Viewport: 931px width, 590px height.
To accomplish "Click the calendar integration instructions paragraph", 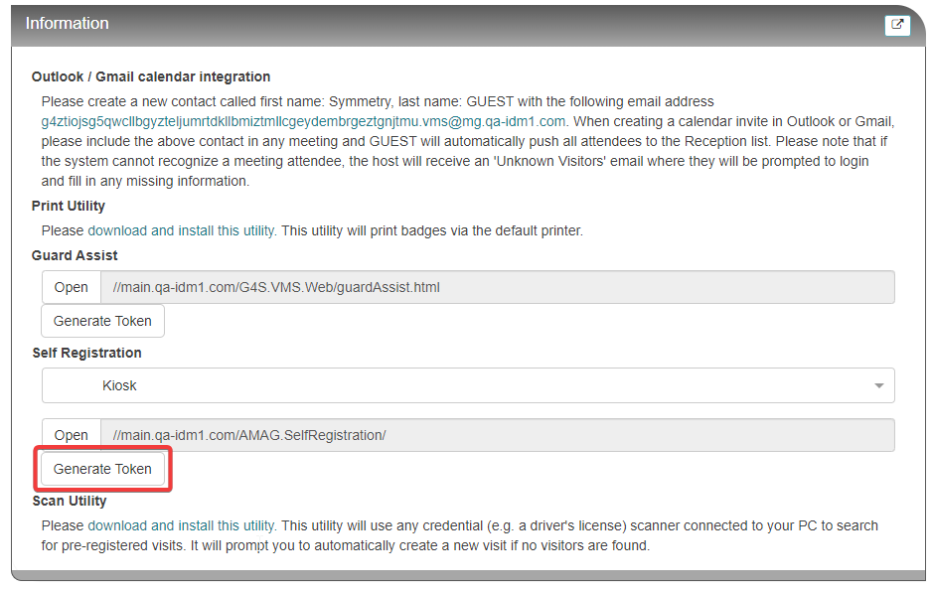I will pos(467,141).
